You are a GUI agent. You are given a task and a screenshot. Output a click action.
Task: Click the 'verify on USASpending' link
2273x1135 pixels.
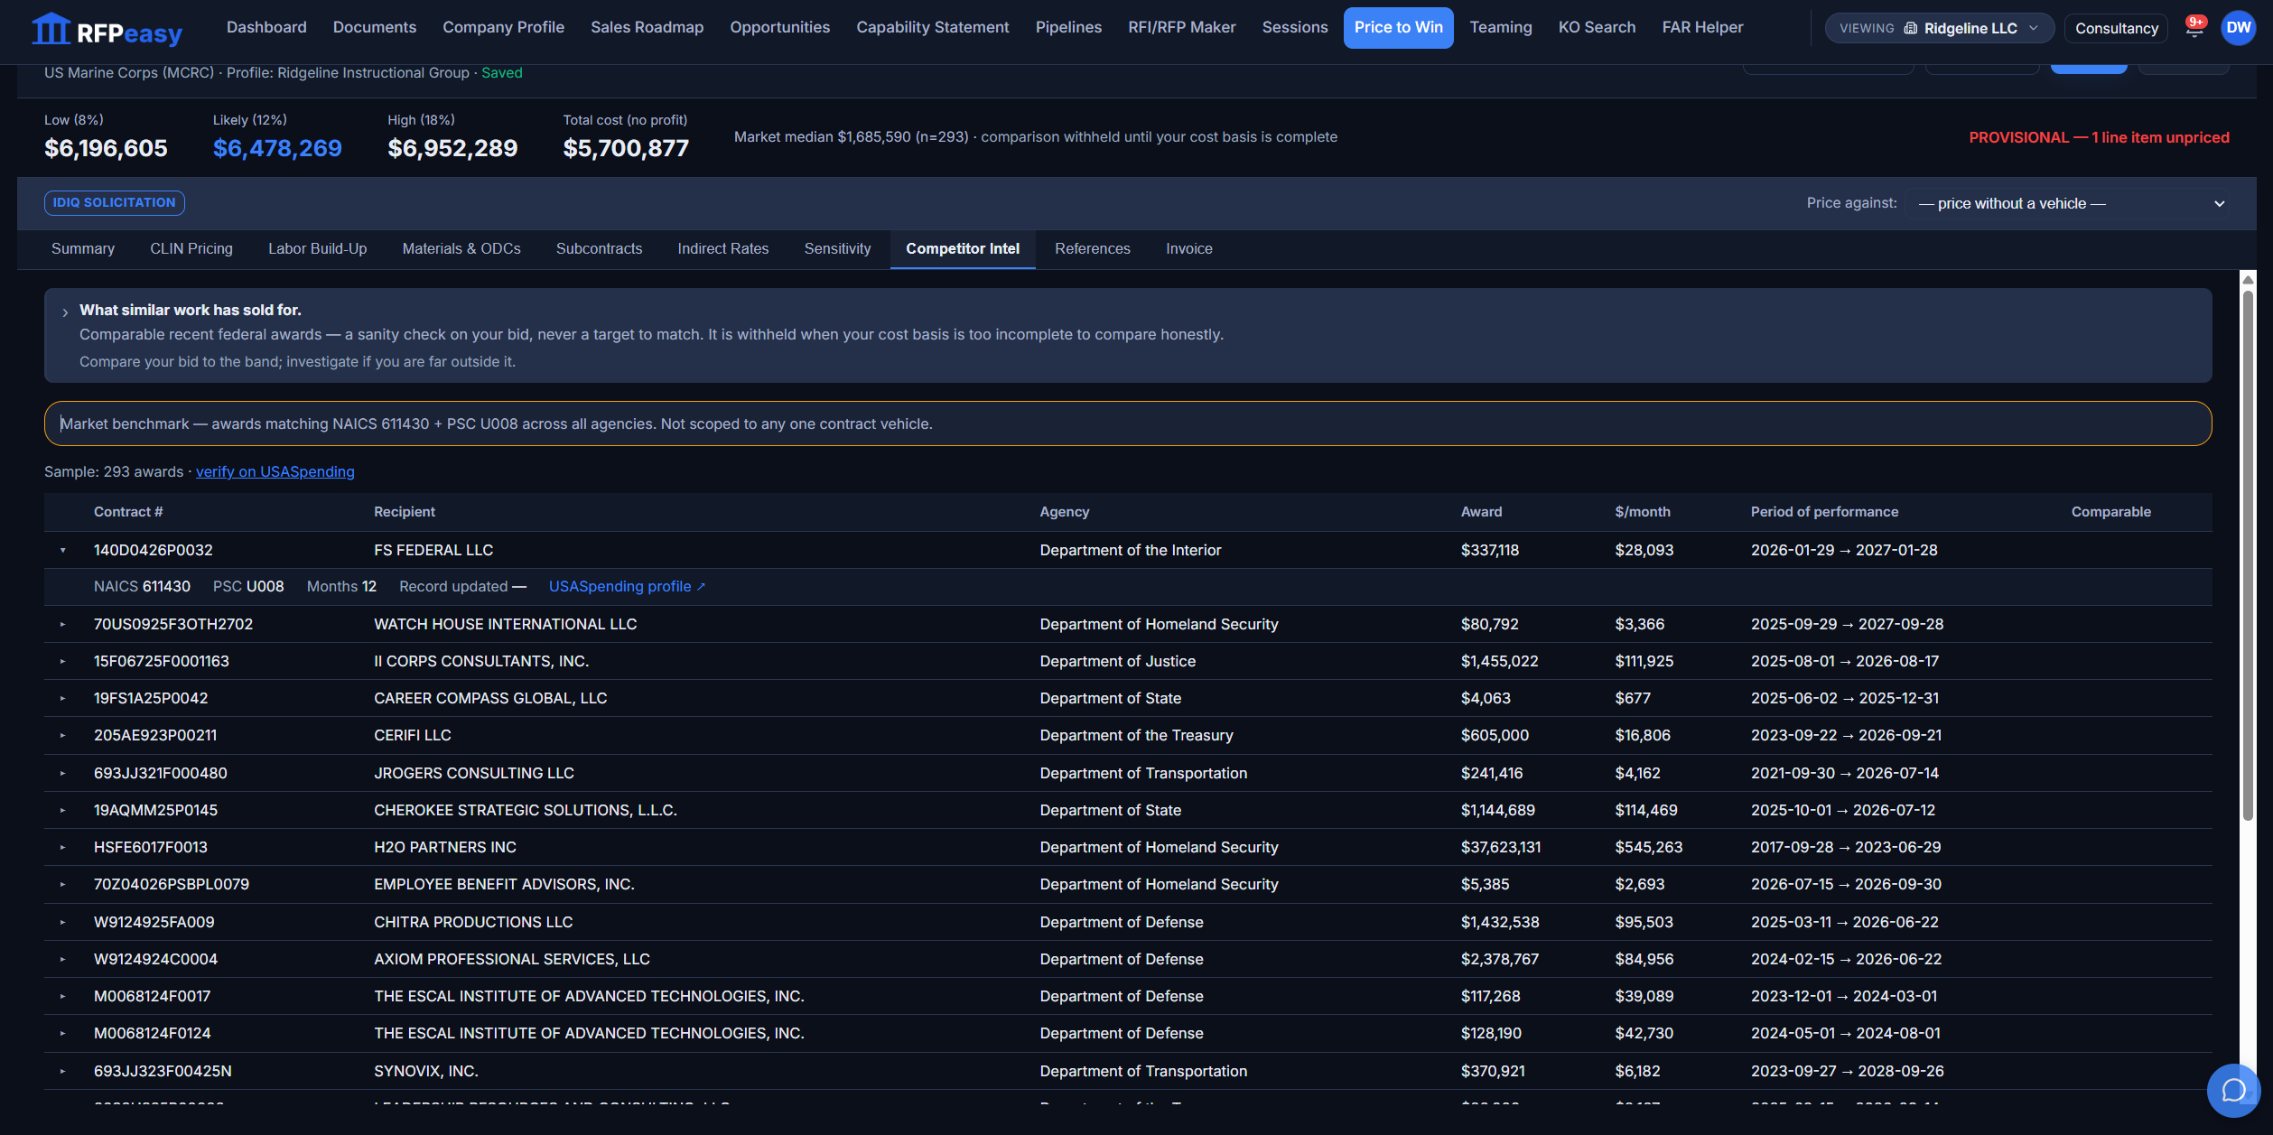coord(275,472)
